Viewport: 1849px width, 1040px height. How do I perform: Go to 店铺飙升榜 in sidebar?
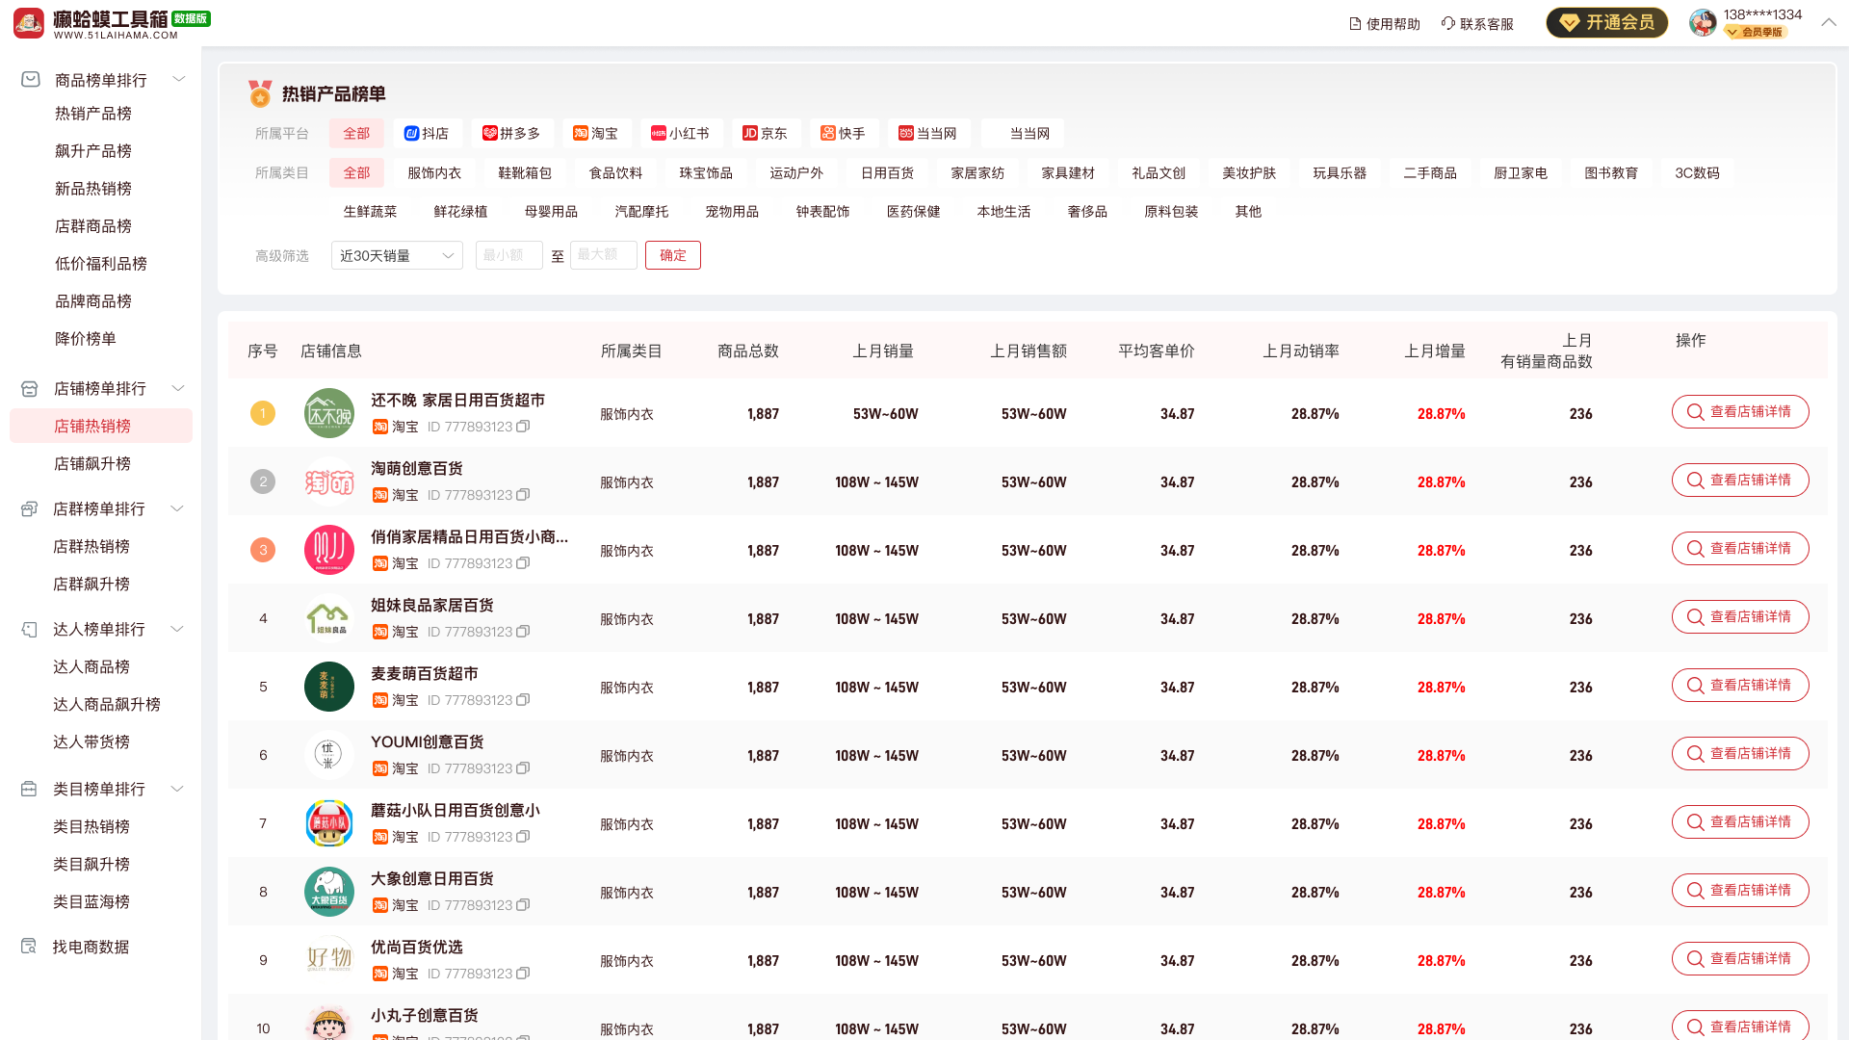tap(92, 464)
